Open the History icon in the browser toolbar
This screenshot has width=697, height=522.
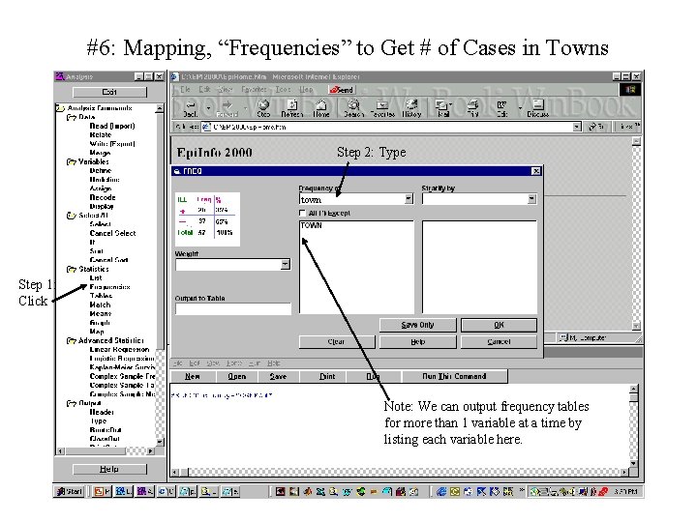411,108
